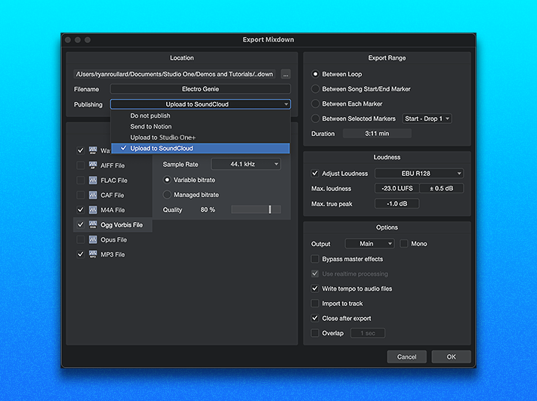Image resolution: width=537 pixels, height=401 pixels.
Task: Click the Duration 3:11 min value
Action: pos(377,134)
